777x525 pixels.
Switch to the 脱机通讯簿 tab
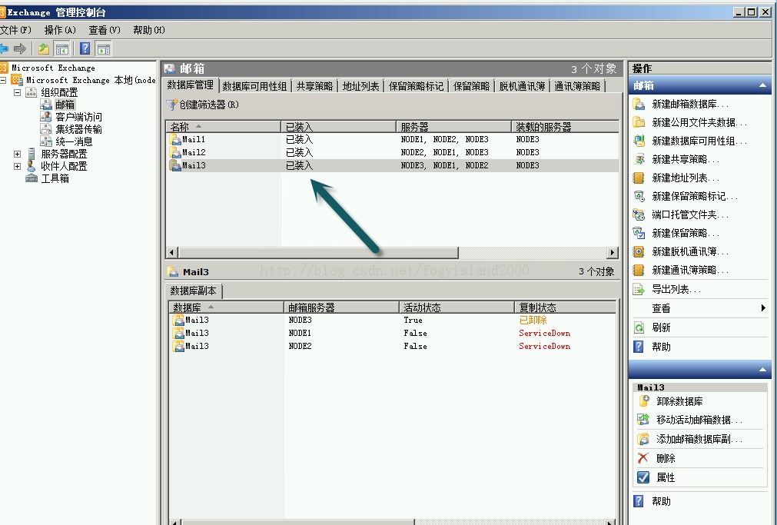(522, 86)
